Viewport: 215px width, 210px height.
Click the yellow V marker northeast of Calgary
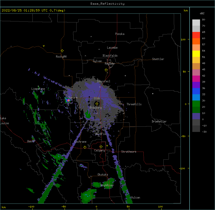[107, 146]
